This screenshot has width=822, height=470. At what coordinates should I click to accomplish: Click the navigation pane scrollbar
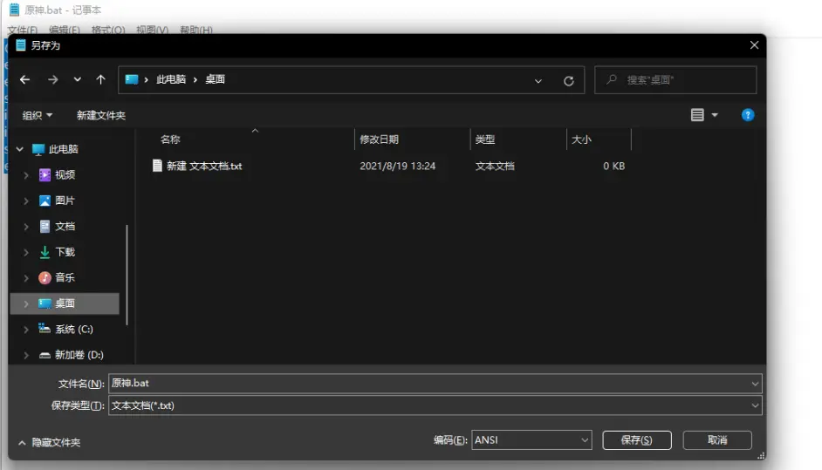[x=127, y=275]
